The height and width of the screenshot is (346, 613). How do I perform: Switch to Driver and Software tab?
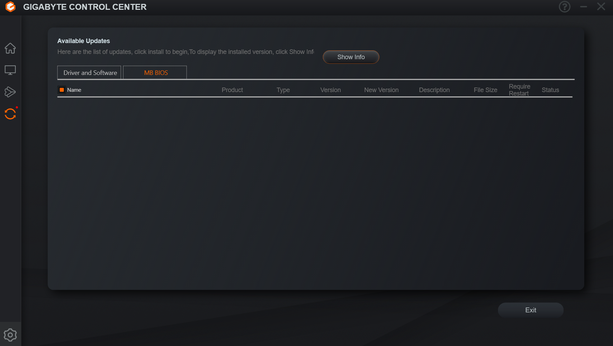click(x=89, y=72)
